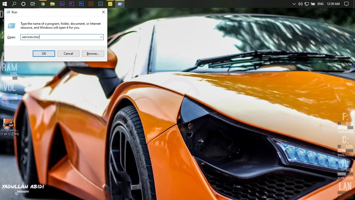This screenshot has width=355, height=200.
Task: Close the Run dialog window
Action: 103,12
